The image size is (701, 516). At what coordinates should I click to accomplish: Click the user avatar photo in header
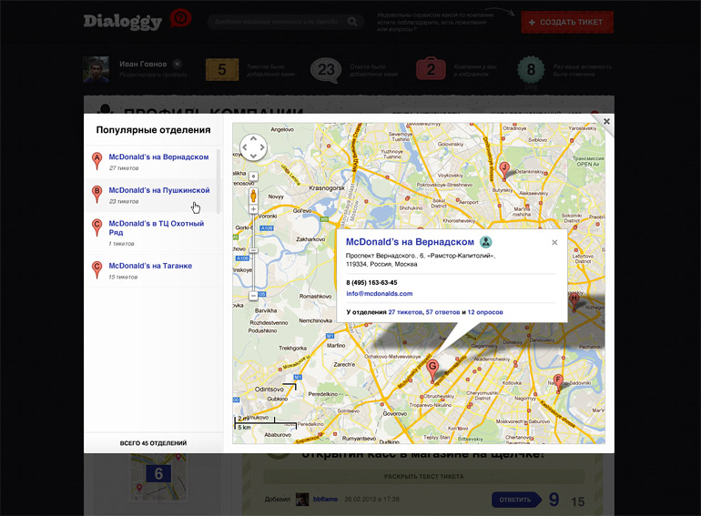point(96,69)
